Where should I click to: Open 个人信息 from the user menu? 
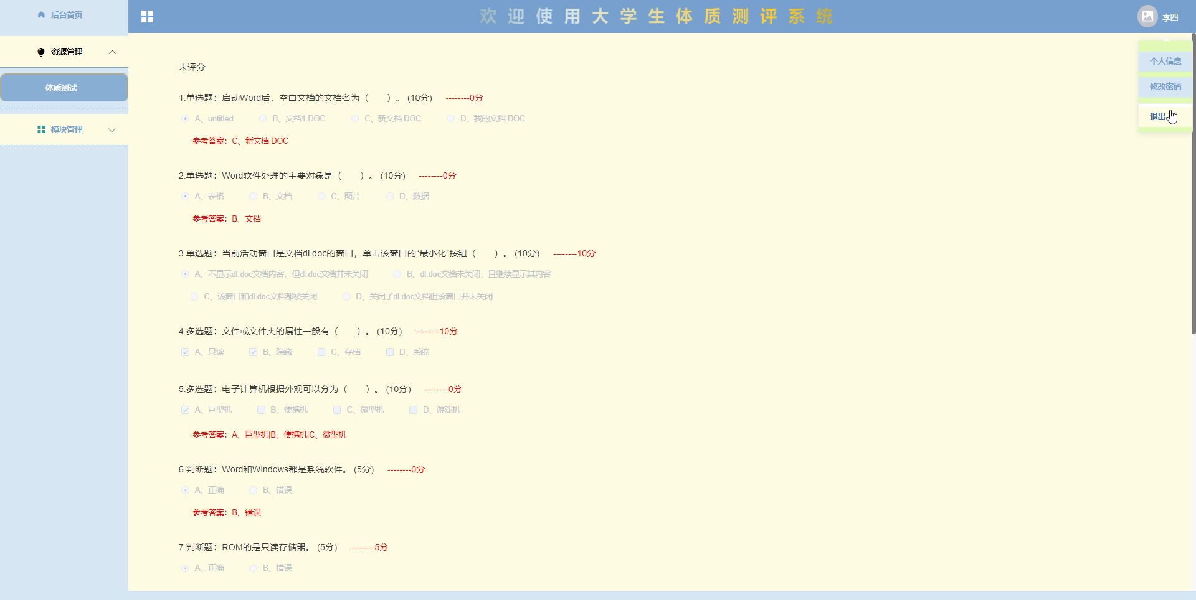(1165, 61)
